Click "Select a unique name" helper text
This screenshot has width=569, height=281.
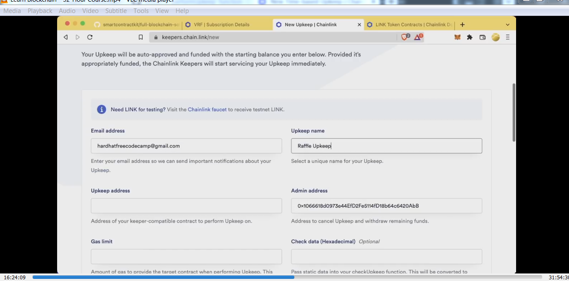[337, 161]
